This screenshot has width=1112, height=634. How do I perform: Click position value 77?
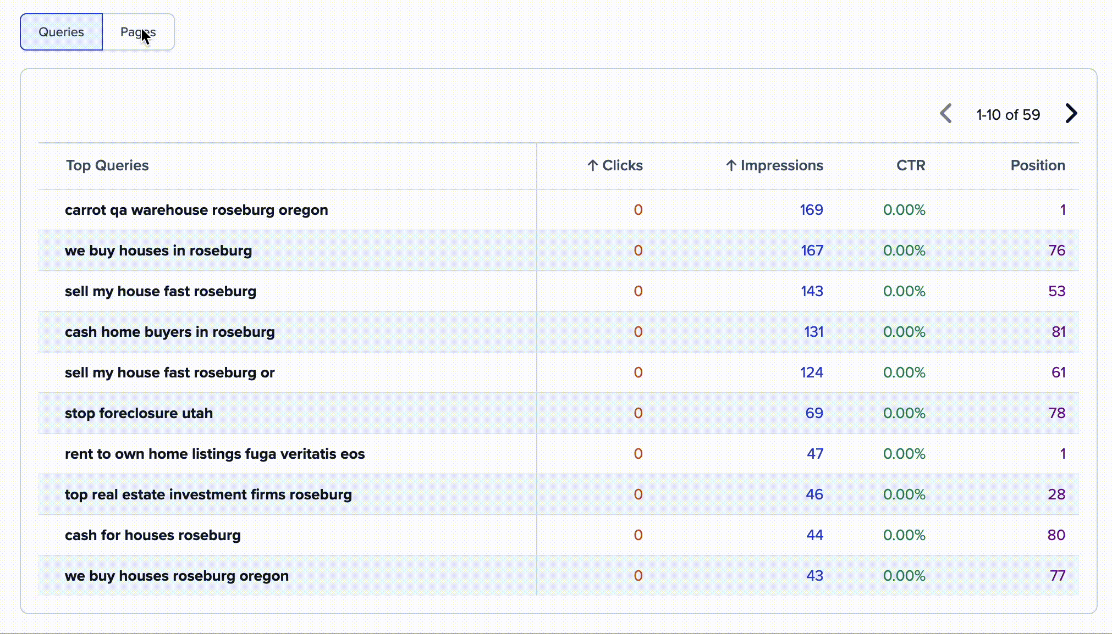(x=1058, y=576)
